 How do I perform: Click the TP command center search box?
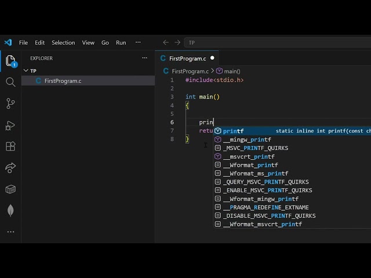(277, 42)
